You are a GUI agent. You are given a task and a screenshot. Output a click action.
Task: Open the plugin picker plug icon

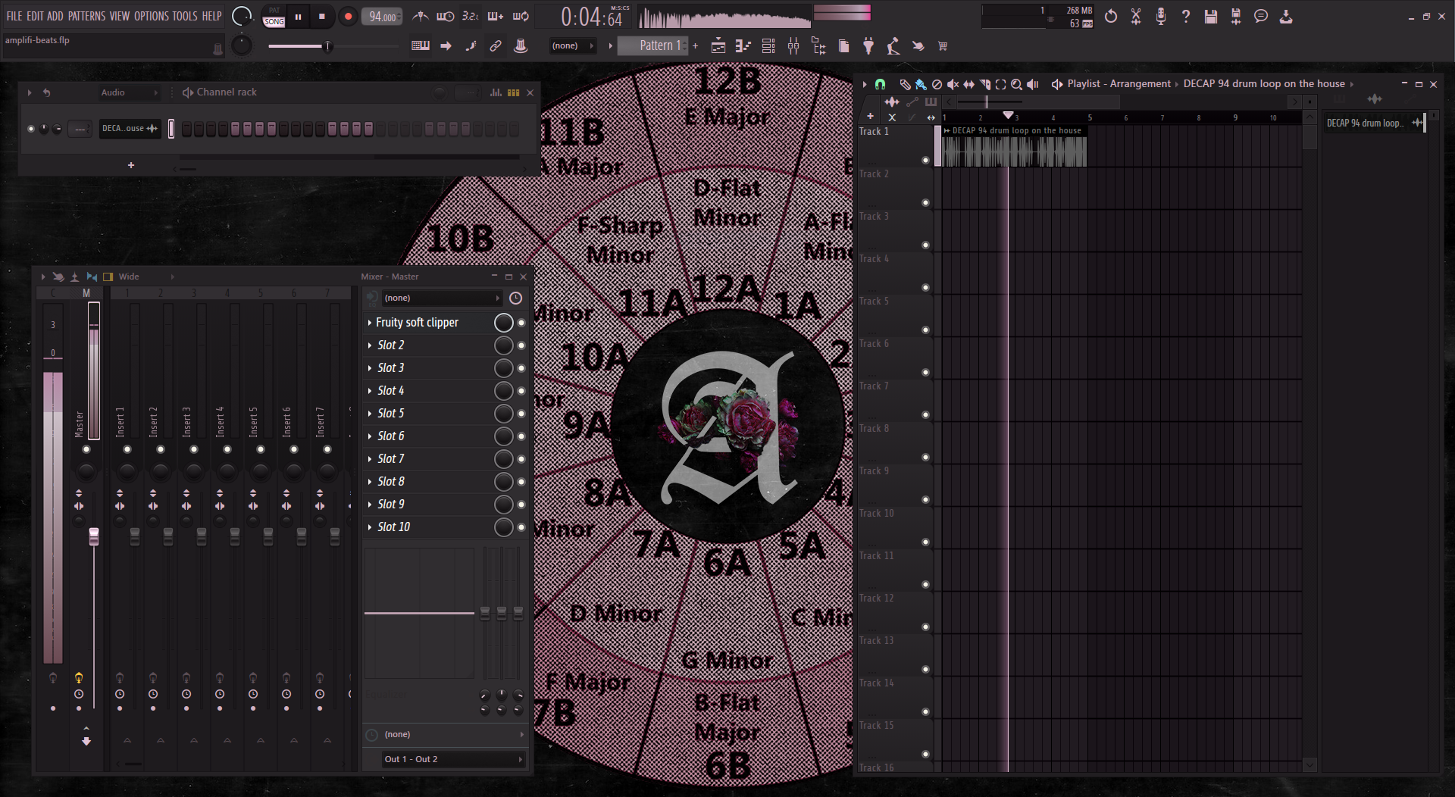tap(868, 46)
